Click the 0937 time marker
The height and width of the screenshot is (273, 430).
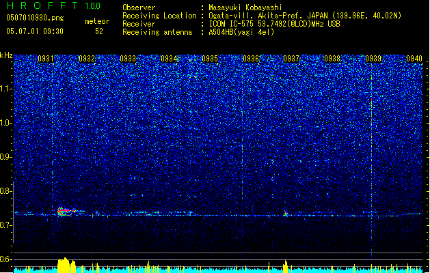[291, 59]
